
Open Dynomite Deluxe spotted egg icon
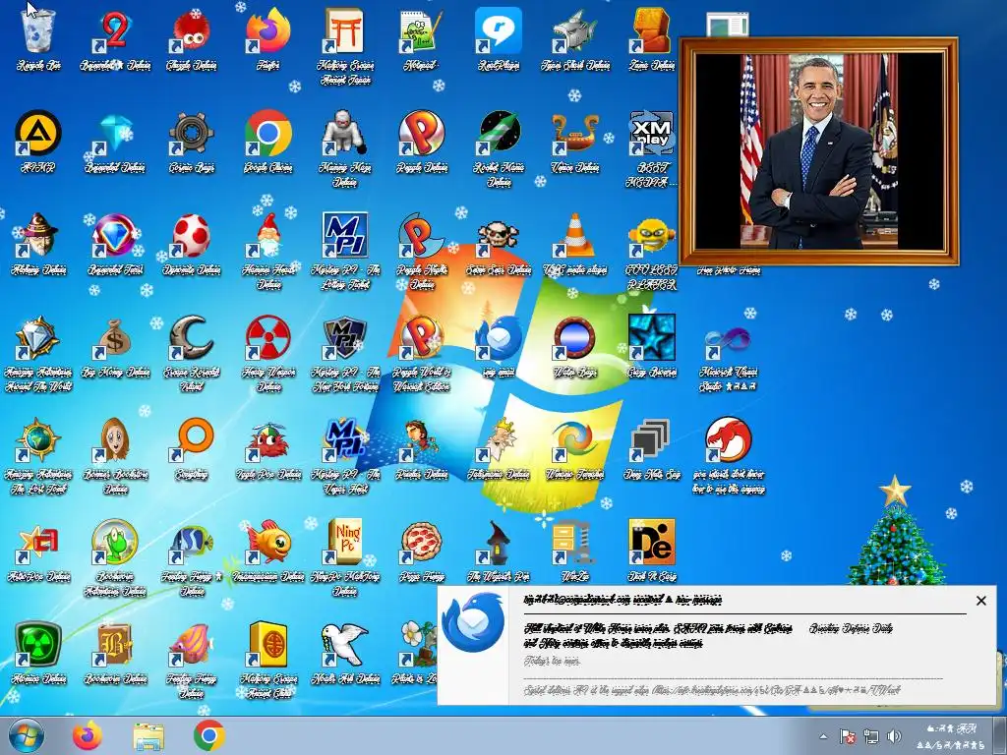192,235
